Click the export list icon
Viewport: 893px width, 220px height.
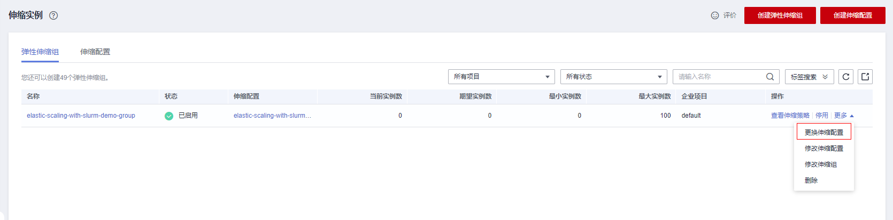(865, 77)
